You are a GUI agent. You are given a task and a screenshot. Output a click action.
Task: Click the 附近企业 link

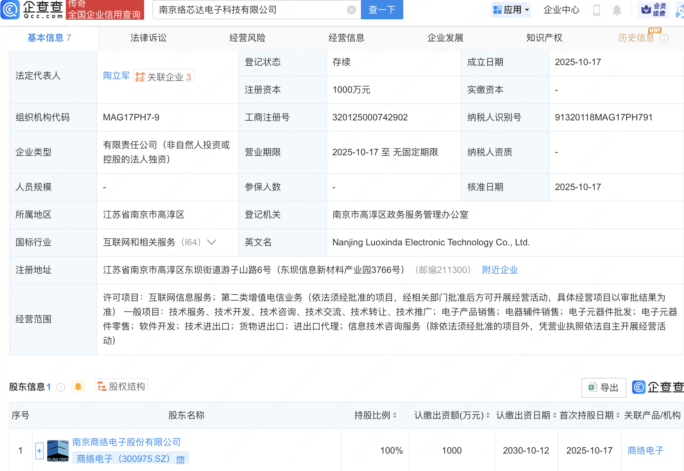(x=499, y=270)
